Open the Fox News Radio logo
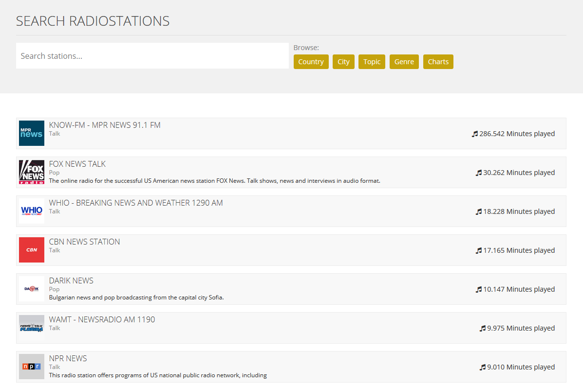Viewport: 583px width, 386px height. click(32, 172)
